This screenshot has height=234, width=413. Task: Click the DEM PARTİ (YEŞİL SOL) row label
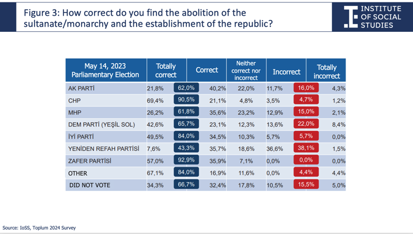(101, 125)
